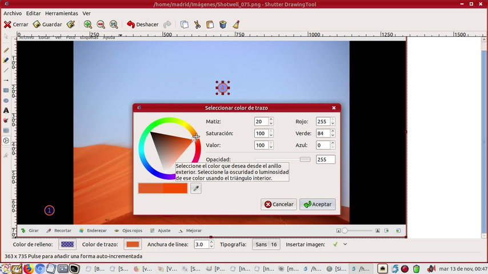The width and height of the screenshot is (488, 274).
Task: Click the Anchura de línea field
Action: tap(201, 244)
